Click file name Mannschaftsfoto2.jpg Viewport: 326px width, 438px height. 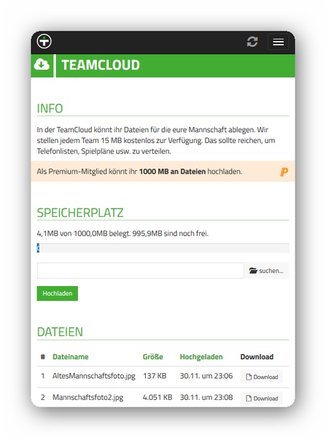coord(88,398)
